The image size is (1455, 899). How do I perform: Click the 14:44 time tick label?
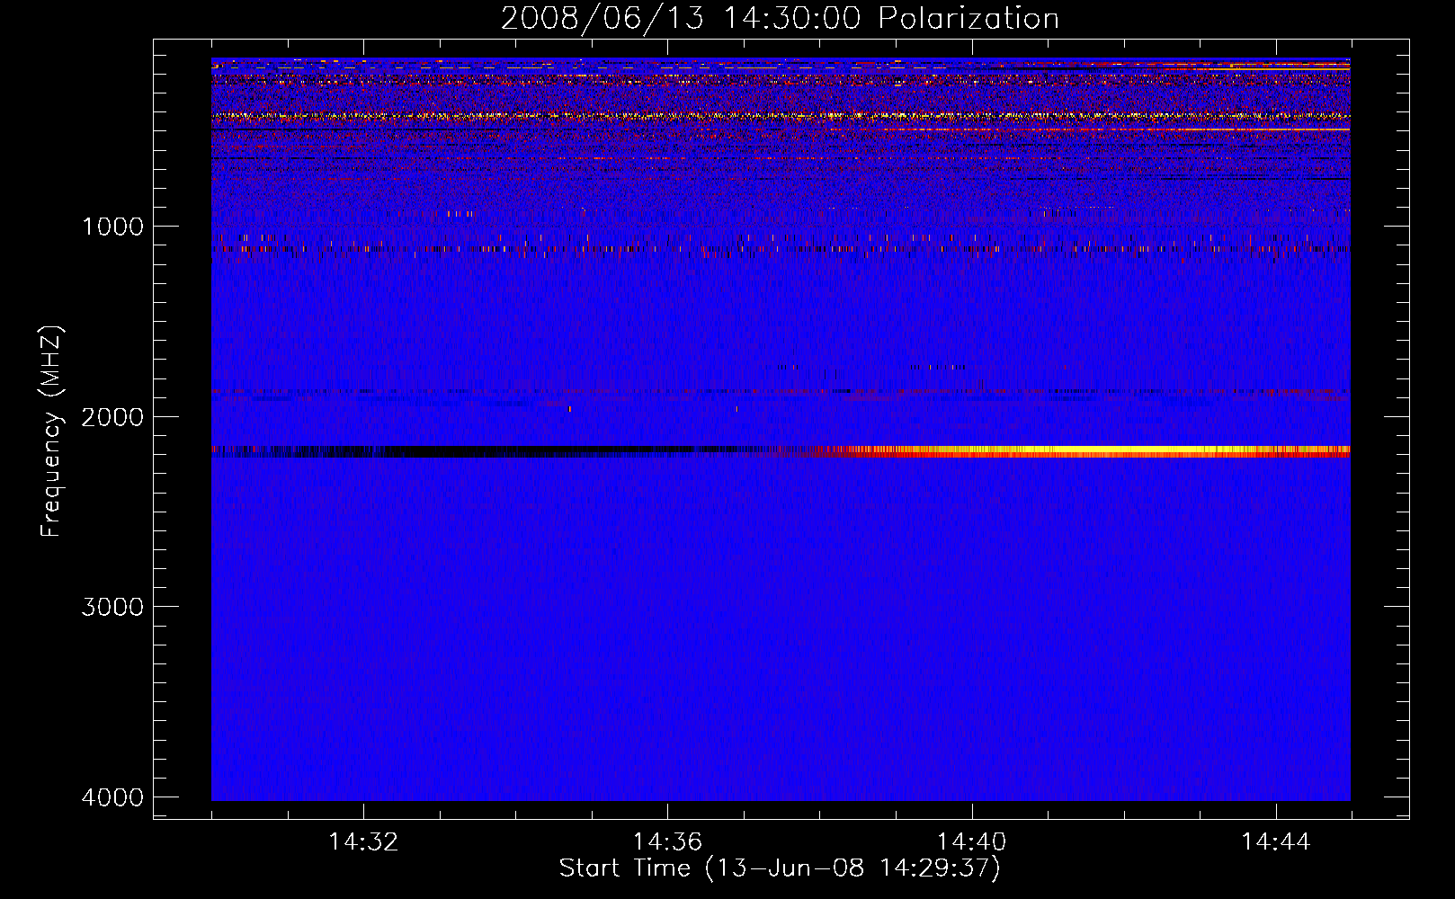pyautogui.click(x=1276, y=842)
